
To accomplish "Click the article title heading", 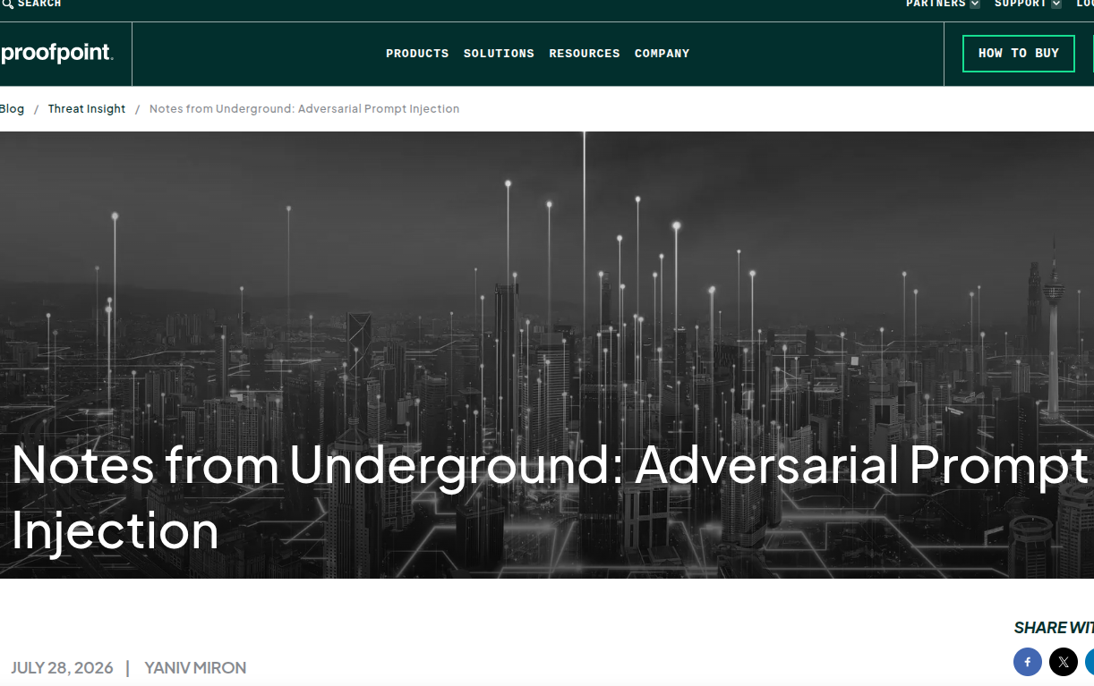I will pyautogui.click(x=549, y=497).
